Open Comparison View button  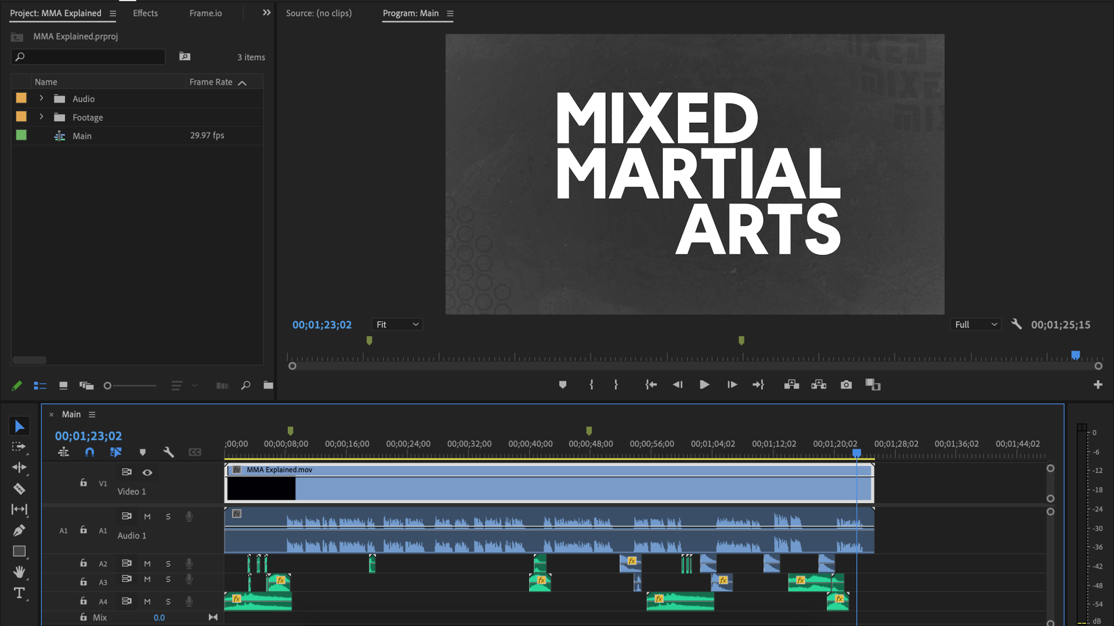pos(873,384)
